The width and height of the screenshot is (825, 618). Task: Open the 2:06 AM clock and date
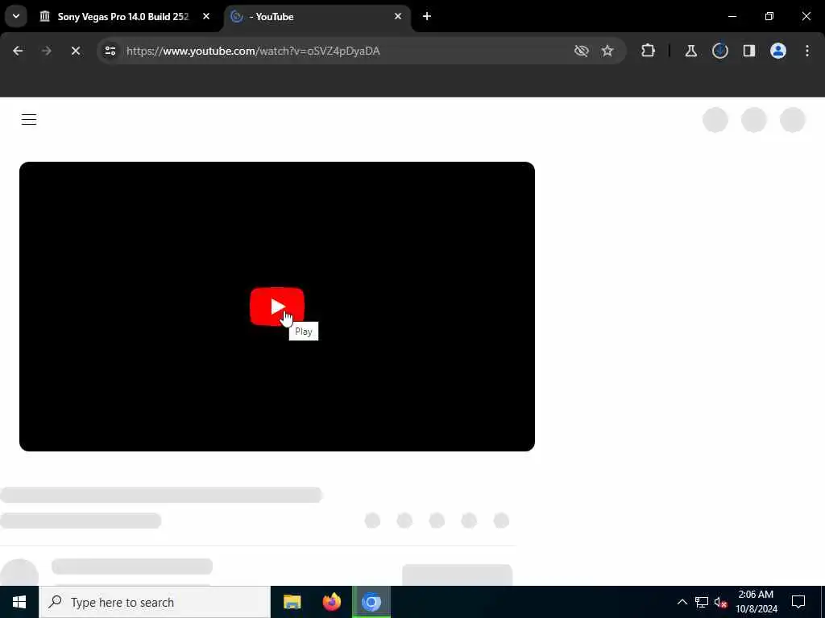click(x=756, y=602)
